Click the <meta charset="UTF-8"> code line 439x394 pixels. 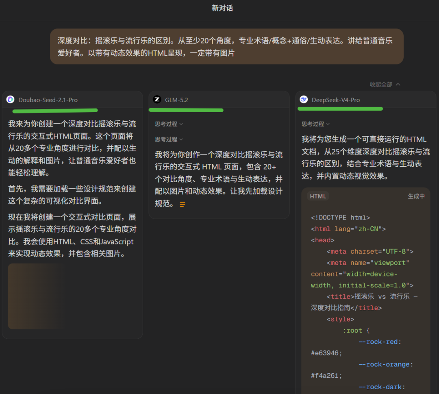point(370,251)
